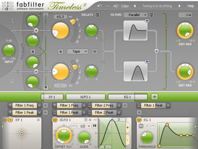Screen dimensions: 198x149
Task: Close the XY 1 panel
Action: pyautogui.click(x=38, y=120)
